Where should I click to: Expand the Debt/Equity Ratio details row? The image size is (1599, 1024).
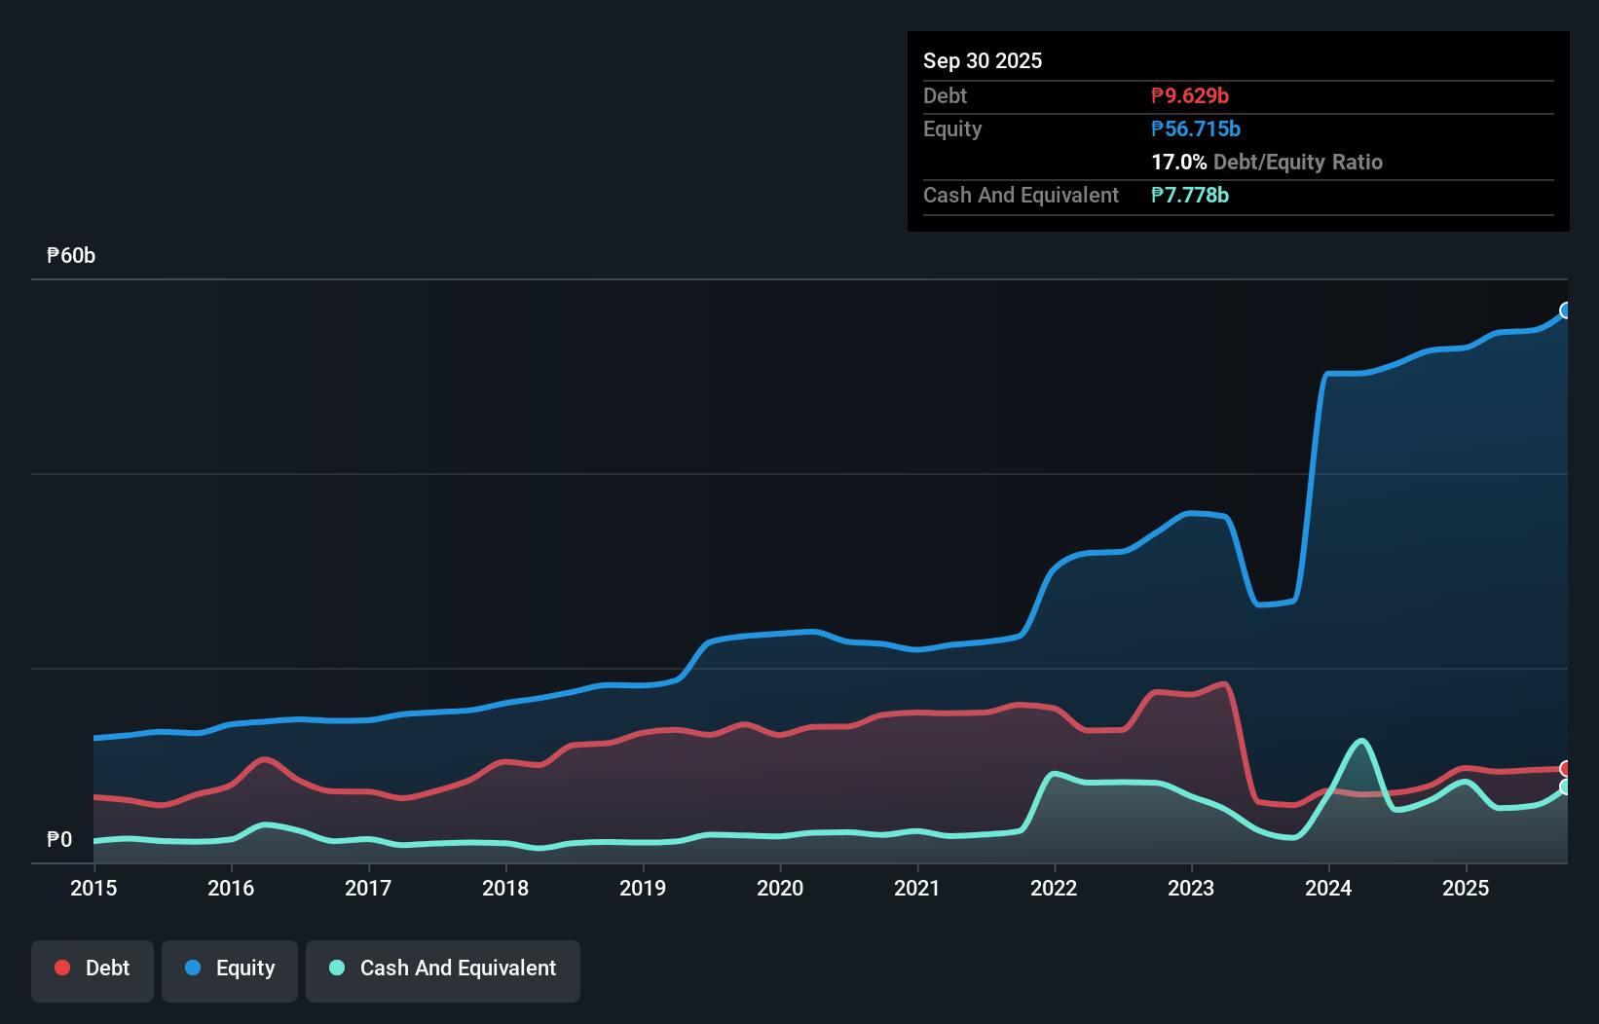coord(1267,163)
